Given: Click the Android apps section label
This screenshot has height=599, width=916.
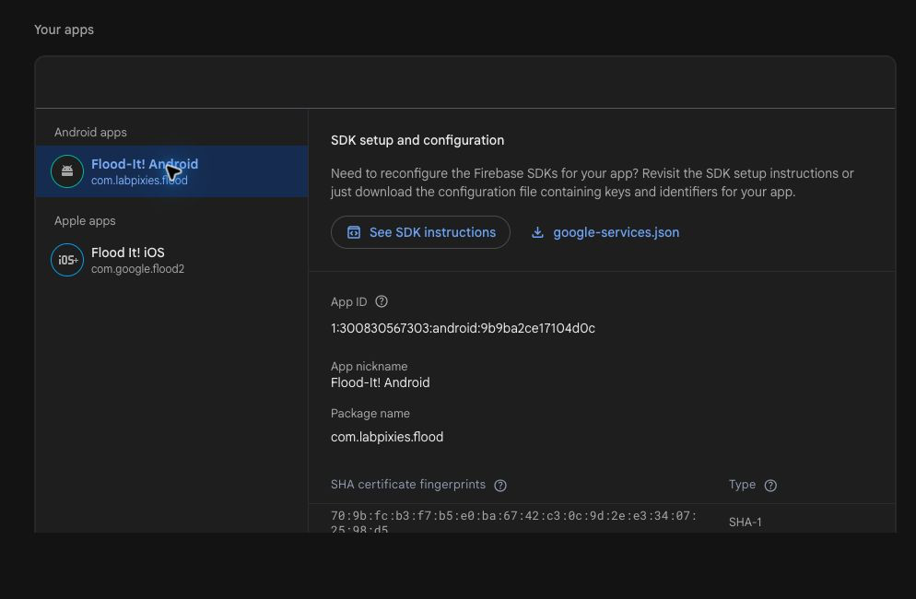Looking at the screenshot, I should point(90,133).
